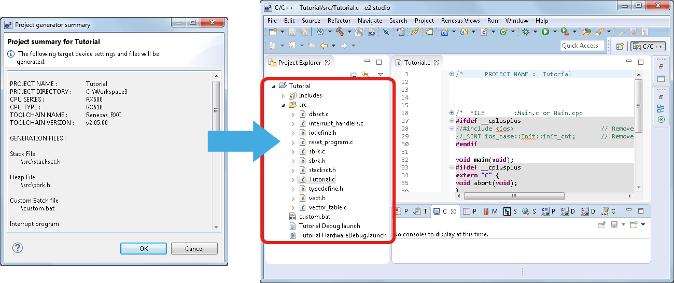Open the Project menu
This screenshot has height=283, width=674.
(x=424, y=20)
